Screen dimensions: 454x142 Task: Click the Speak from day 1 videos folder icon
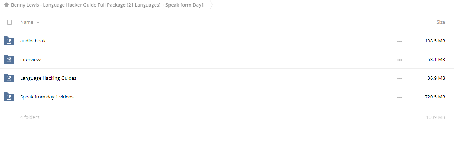click(9, 97)
